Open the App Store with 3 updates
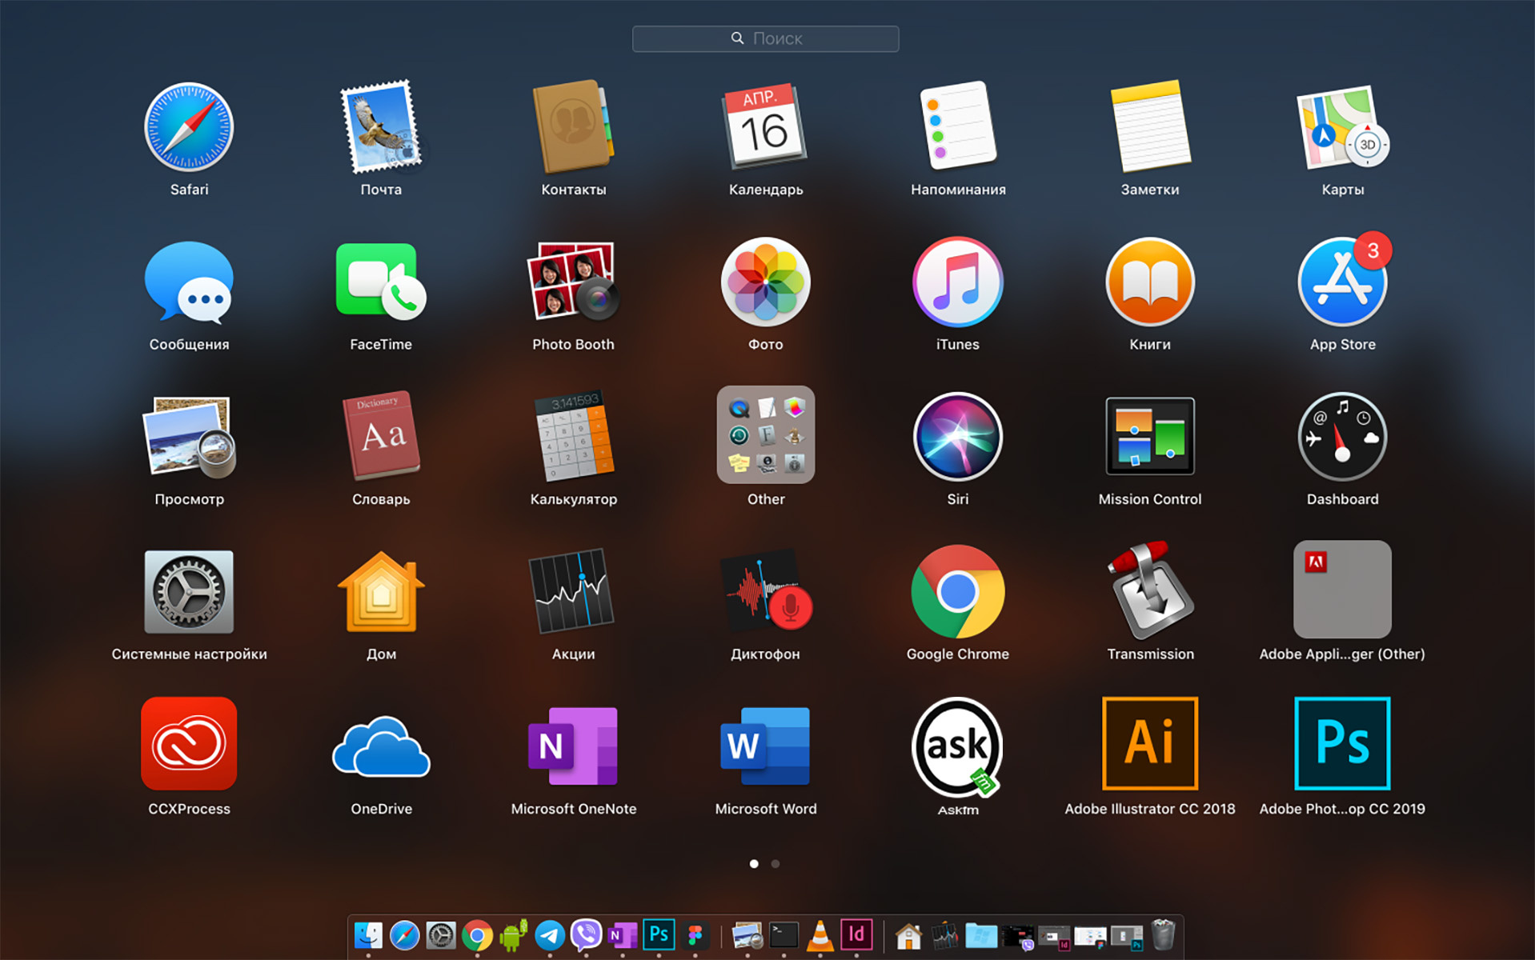Screen dimensions: 1535x960 (x=1342, y=282)
